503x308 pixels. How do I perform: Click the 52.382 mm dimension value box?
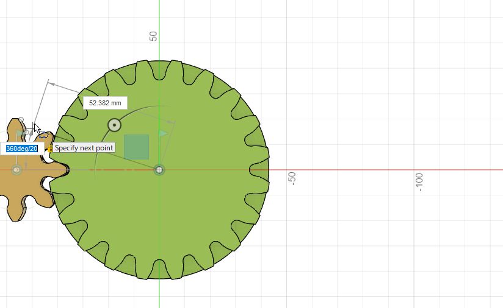[x=105, y=103]
